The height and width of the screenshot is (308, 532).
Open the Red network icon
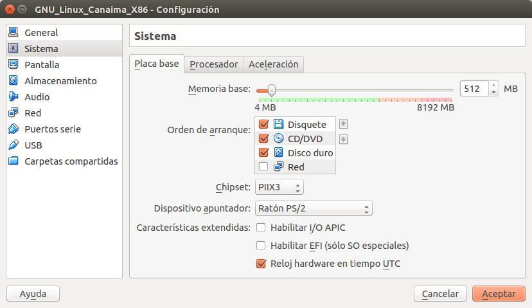point(13,113)
